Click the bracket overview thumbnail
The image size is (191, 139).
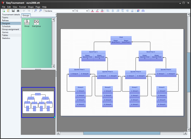(38, 102)
